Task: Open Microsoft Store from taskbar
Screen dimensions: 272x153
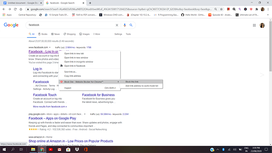Action: (x=68, y=150)
